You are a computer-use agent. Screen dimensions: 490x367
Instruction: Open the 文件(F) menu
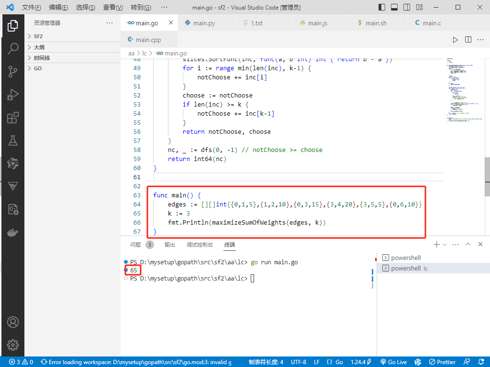click(31, 7)
